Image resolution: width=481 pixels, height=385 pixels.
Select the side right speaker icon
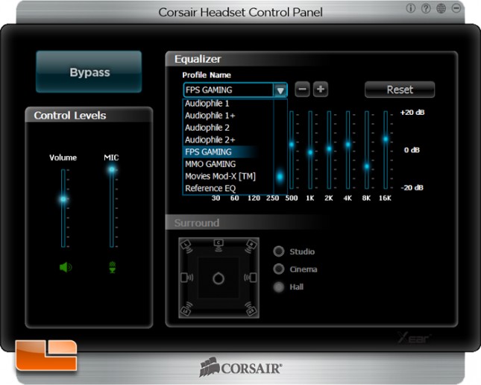(251, 278)
